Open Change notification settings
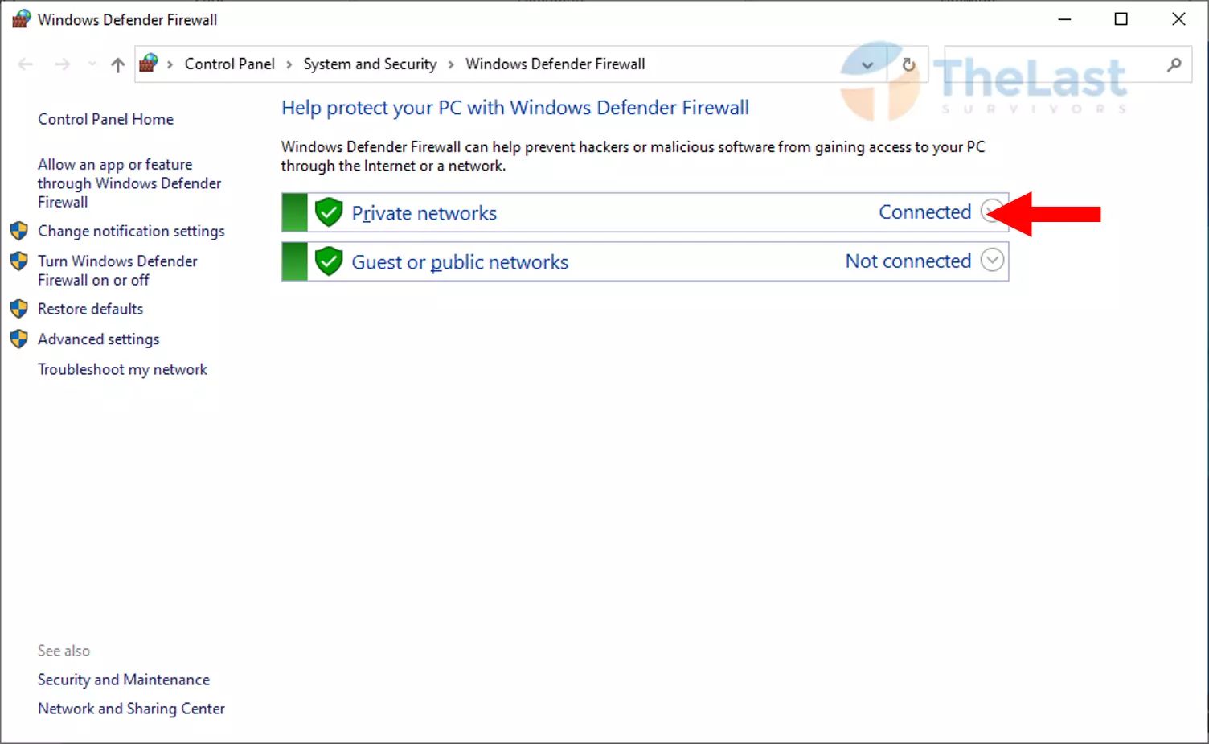This screenshot has height=744, width=1209. [131, 232]
